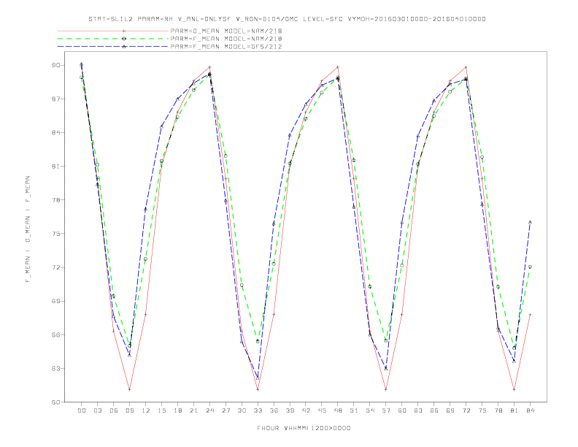The width and height of the screenshot is (578, 447).
Task: Click y-axis tick label 84
Action: point(56,132)
